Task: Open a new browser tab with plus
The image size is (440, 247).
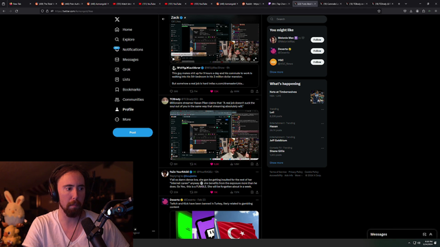Action: pyautogui.click(x=399, y=4)
